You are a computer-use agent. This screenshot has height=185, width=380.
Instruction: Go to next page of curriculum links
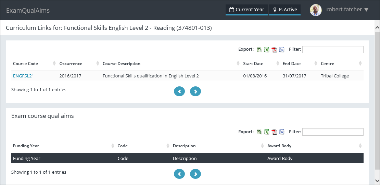point(195,91)
